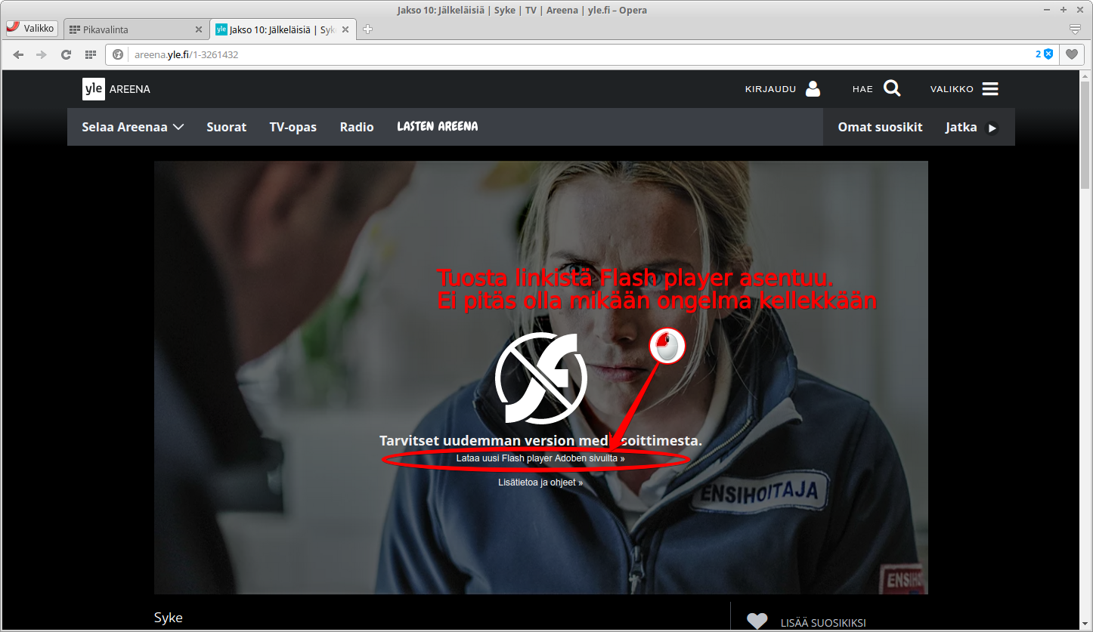The image size is (1093, 632).
Task: Close the Jakso 10: Jälkeläisiä tab
Action: [345, 29]
